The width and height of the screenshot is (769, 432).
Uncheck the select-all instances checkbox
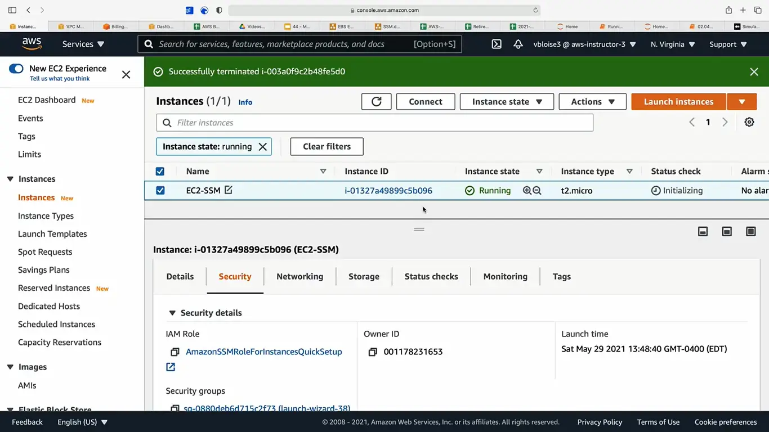click(x=160, y=172)
